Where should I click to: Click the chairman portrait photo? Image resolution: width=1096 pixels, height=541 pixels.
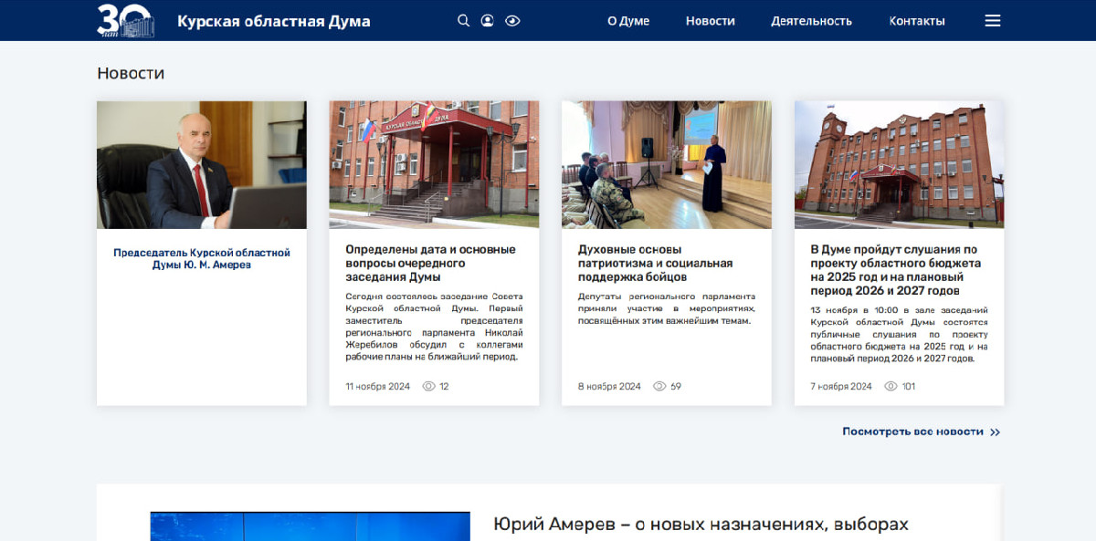pos(202,164)
